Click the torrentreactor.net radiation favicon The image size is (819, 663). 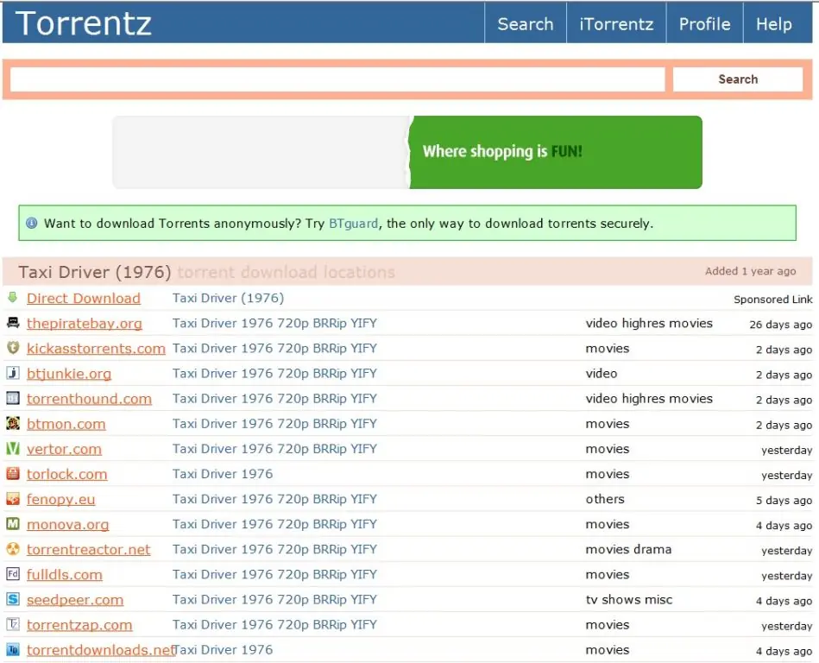pyautogui.click(x=13, y=548)
